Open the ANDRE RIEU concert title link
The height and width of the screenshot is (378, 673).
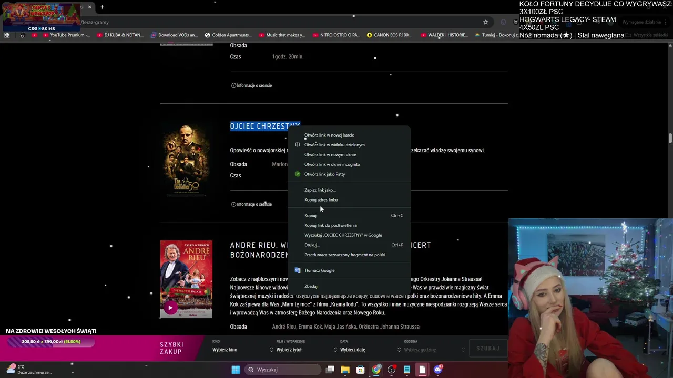point(330,250)
